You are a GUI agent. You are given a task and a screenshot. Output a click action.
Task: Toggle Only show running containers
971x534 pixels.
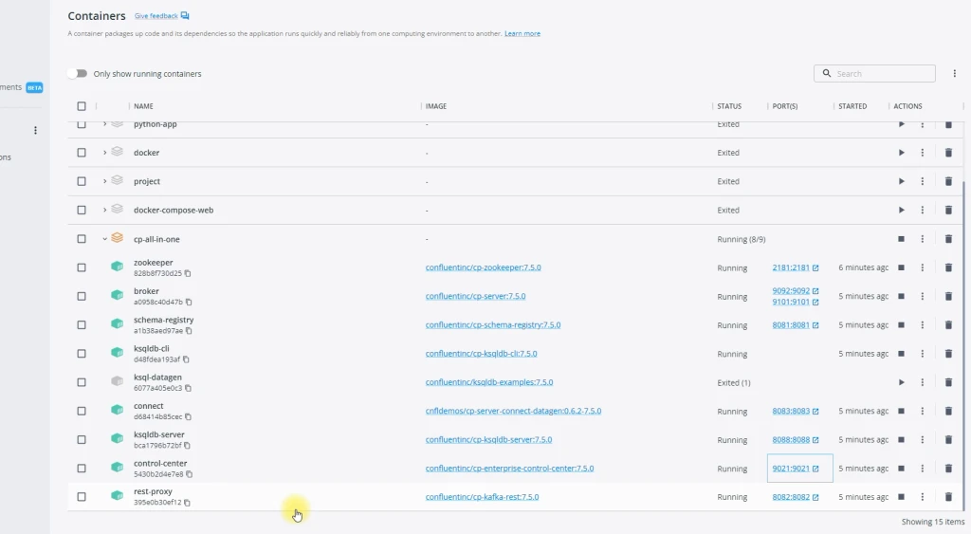click(x=78, y=74)
